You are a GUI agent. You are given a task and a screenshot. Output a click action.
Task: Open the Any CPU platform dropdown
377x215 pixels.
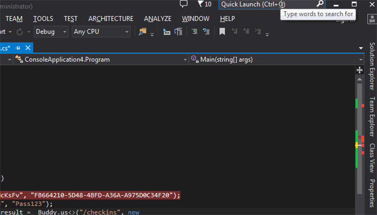point(101,32)
